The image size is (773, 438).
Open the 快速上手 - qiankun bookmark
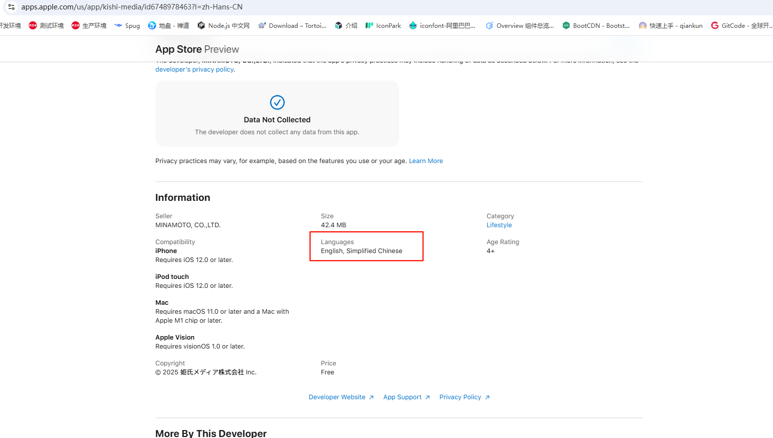point(671,26)
